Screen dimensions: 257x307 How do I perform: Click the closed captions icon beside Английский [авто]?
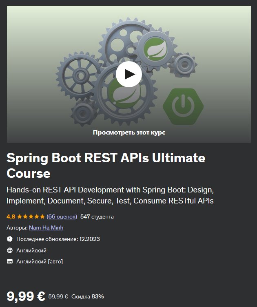pyautogui.click(x=10, y=261)
